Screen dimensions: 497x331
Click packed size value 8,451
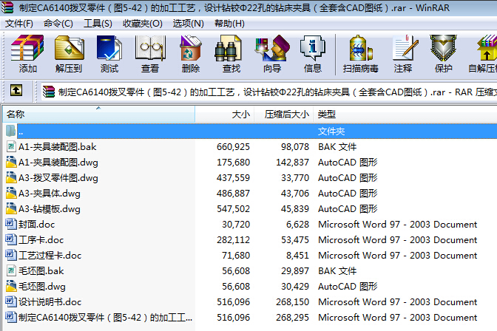pos(297,256)
